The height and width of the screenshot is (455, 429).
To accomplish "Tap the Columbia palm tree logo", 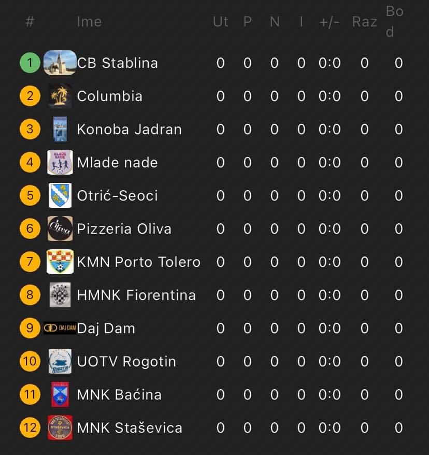I will tap(60, 96).
